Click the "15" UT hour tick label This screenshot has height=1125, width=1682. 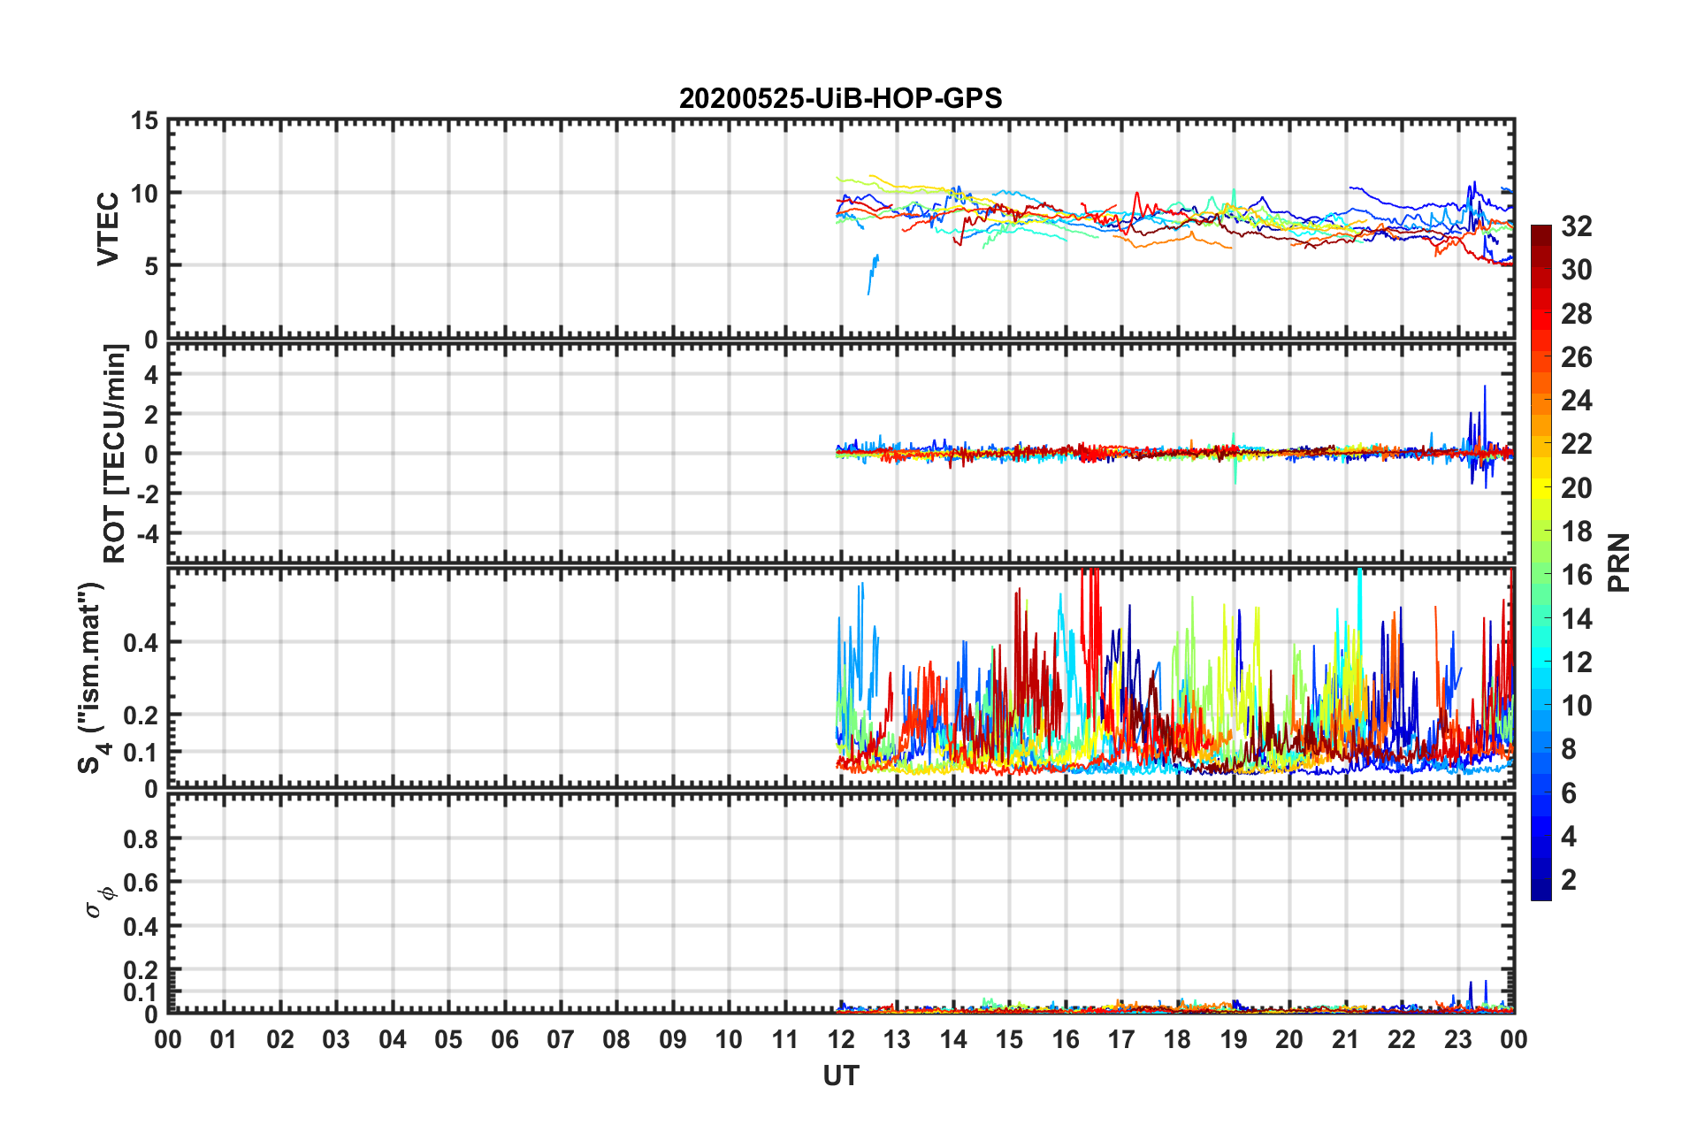coord(1009,1039)
